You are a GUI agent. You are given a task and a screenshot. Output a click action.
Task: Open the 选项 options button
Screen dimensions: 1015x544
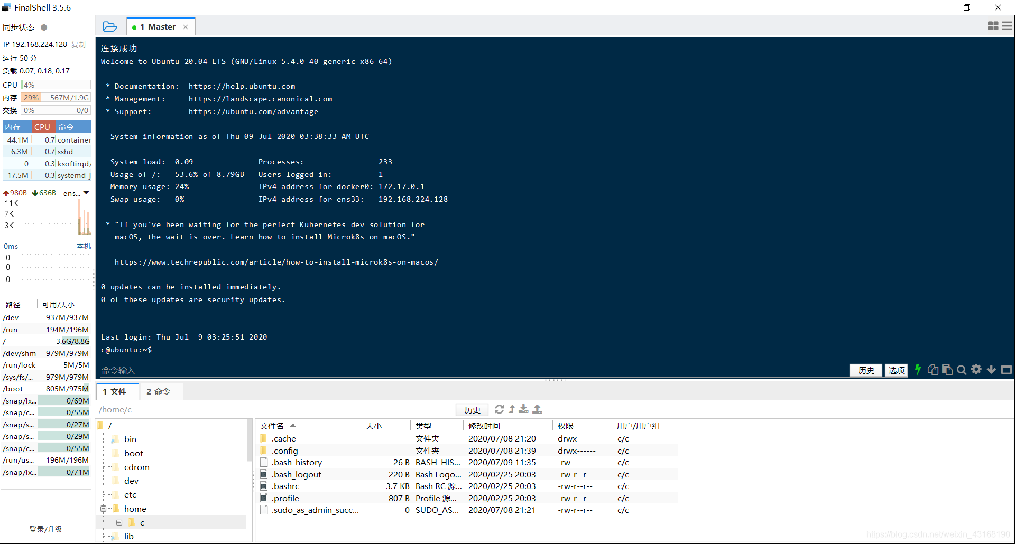pos(896,370)
